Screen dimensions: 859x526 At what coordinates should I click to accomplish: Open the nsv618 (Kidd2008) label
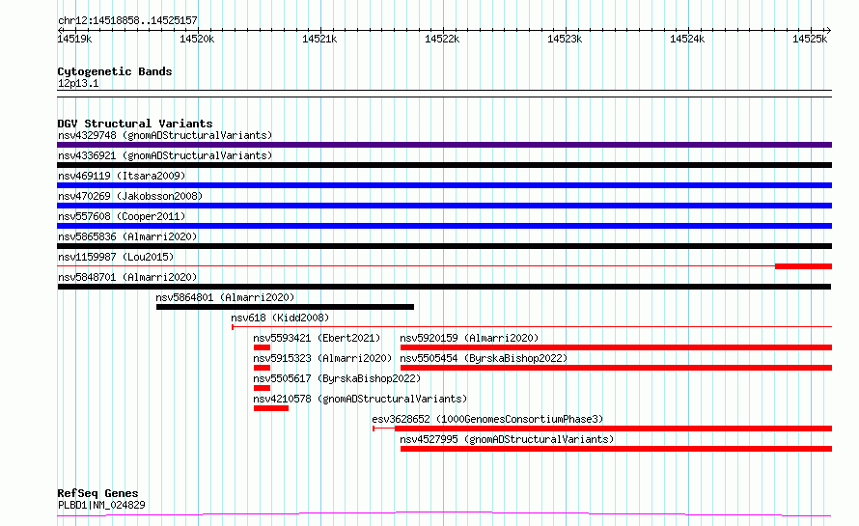280,318
